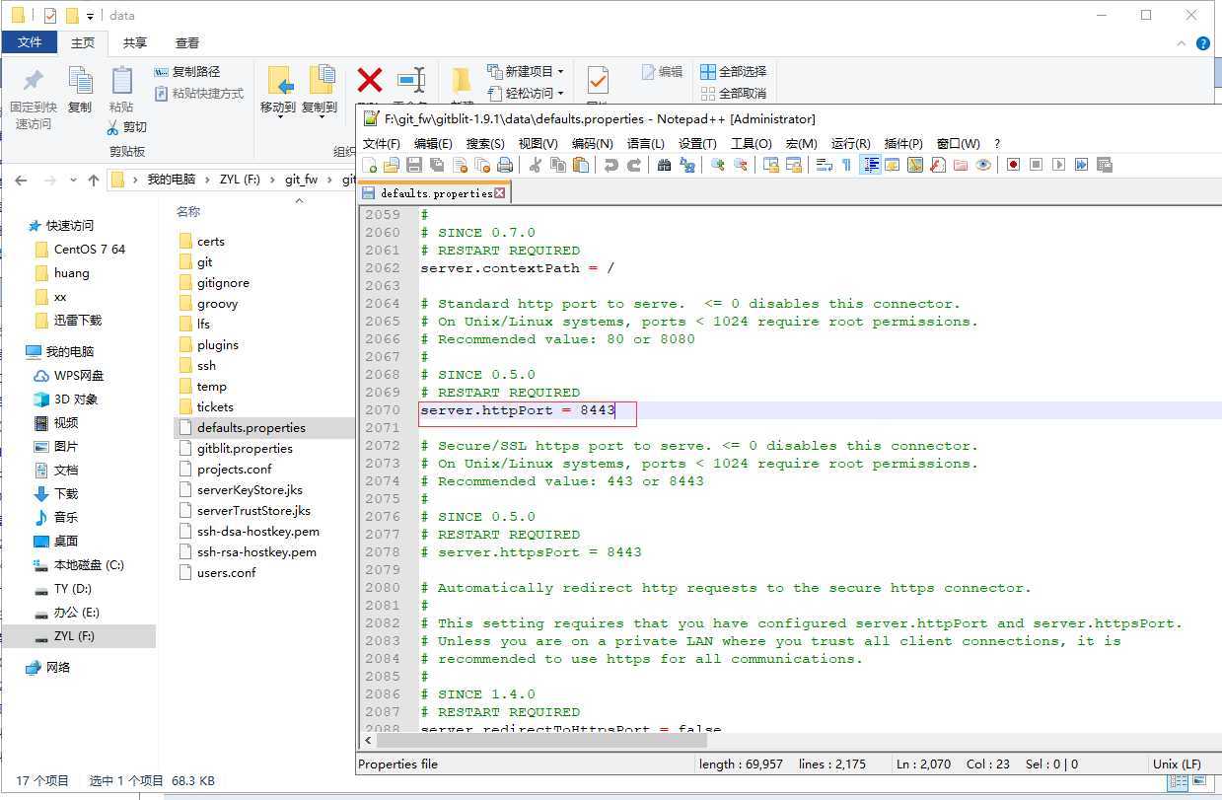Click the 剪切 button in Explorer ribbon

(x=127, y=126)
